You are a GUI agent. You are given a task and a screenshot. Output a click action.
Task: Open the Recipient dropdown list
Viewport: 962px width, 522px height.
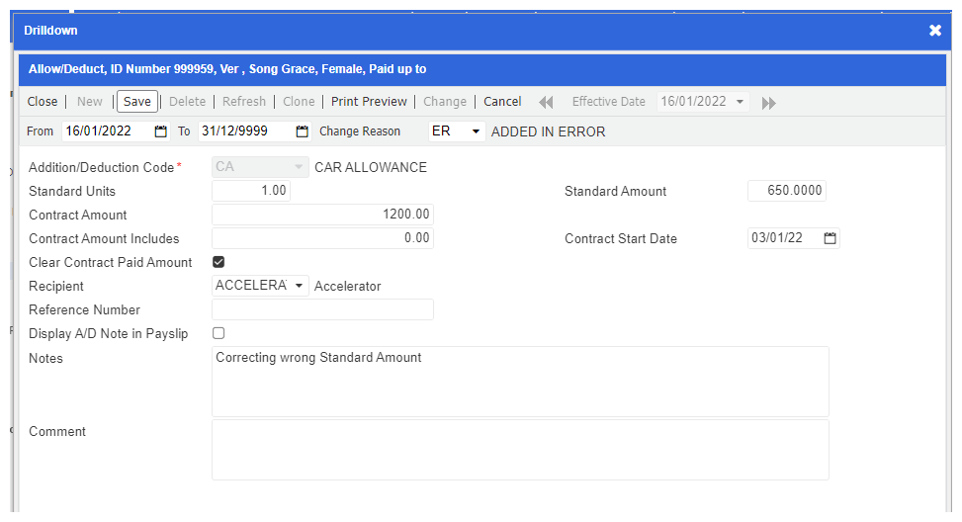point(299,286)
